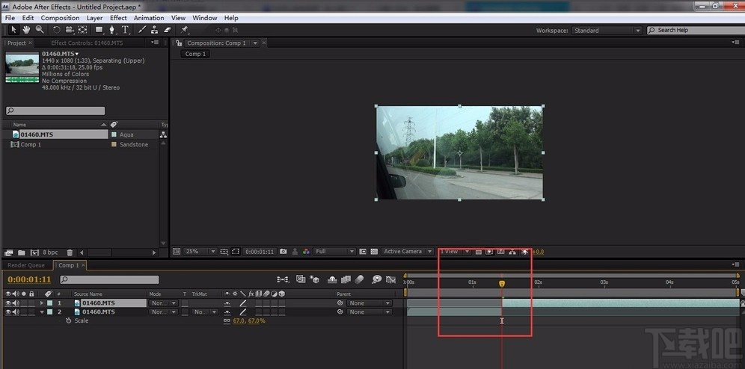Open the Composition menu
Image resolution: width=745 pixels, height=369 pixels.
point(61,18)
